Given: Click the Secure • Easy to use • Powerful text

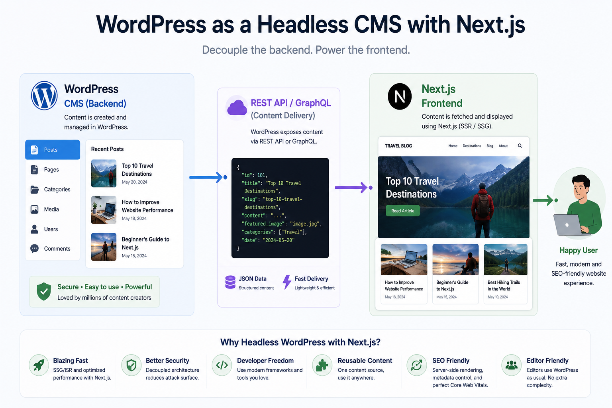Looking at the screenshot, I should click(x=104, y=287).
